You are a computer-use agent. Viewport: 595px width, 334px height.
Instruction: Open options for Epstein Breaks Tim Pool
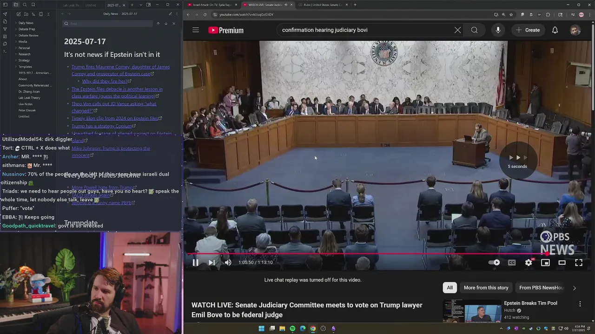[580, 304]
